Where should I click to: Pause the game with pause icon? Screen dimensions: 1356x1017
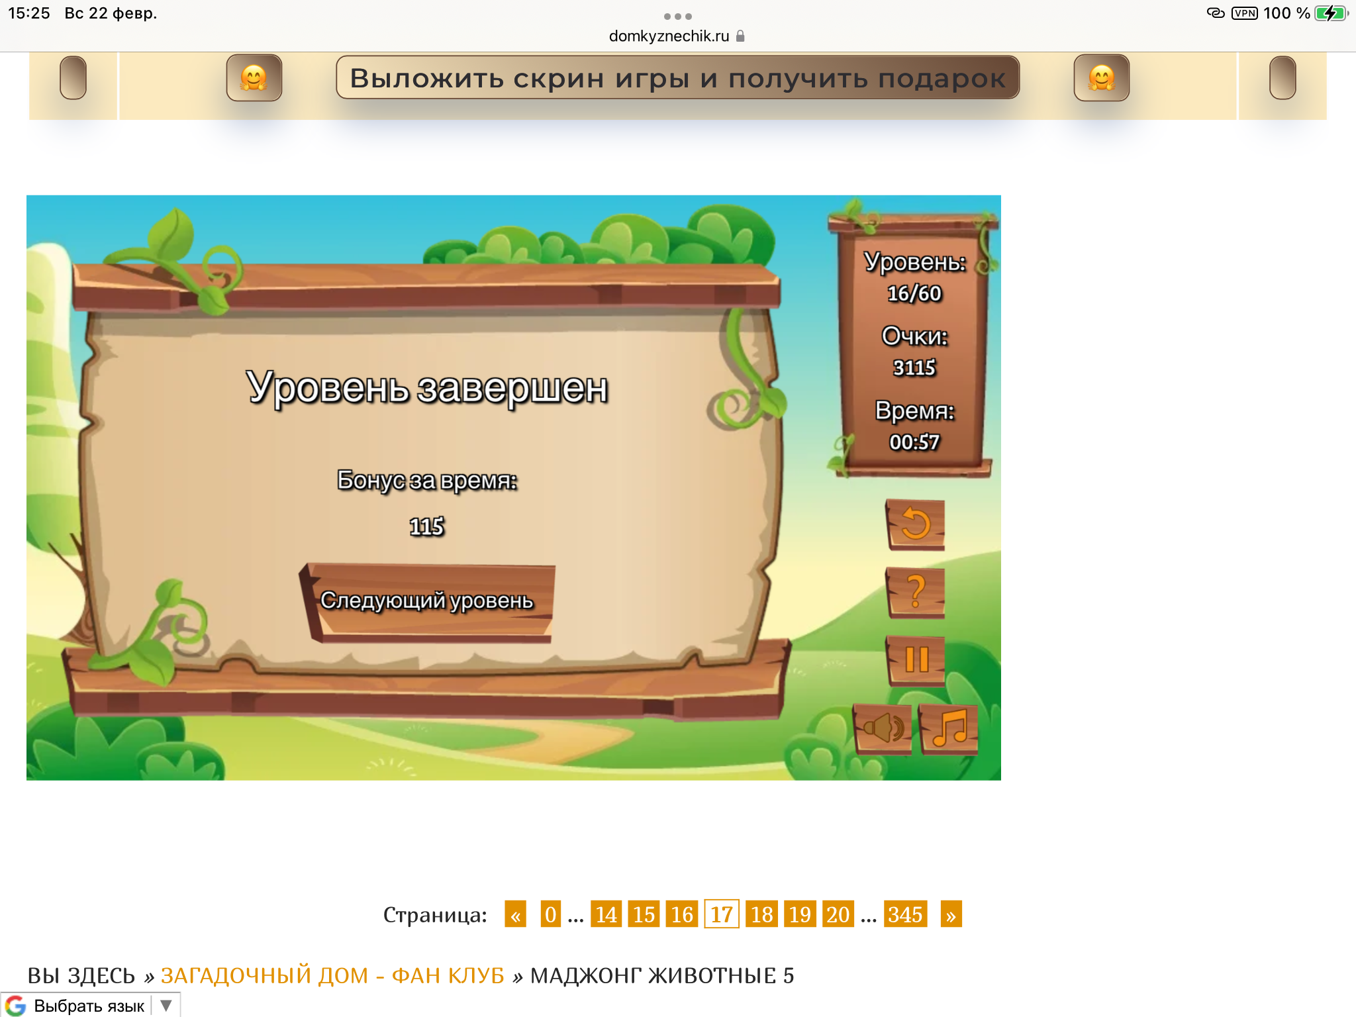pyautogui.click(x=916, y=659)
